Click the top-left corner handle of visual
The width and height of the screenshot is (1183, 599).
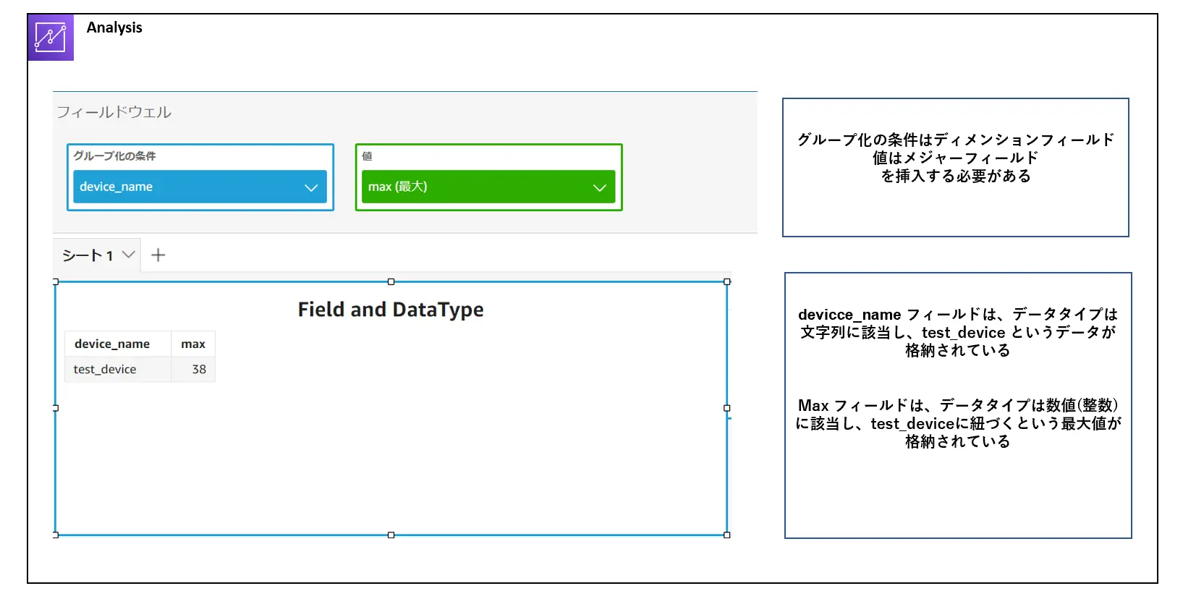pos(56,281)
